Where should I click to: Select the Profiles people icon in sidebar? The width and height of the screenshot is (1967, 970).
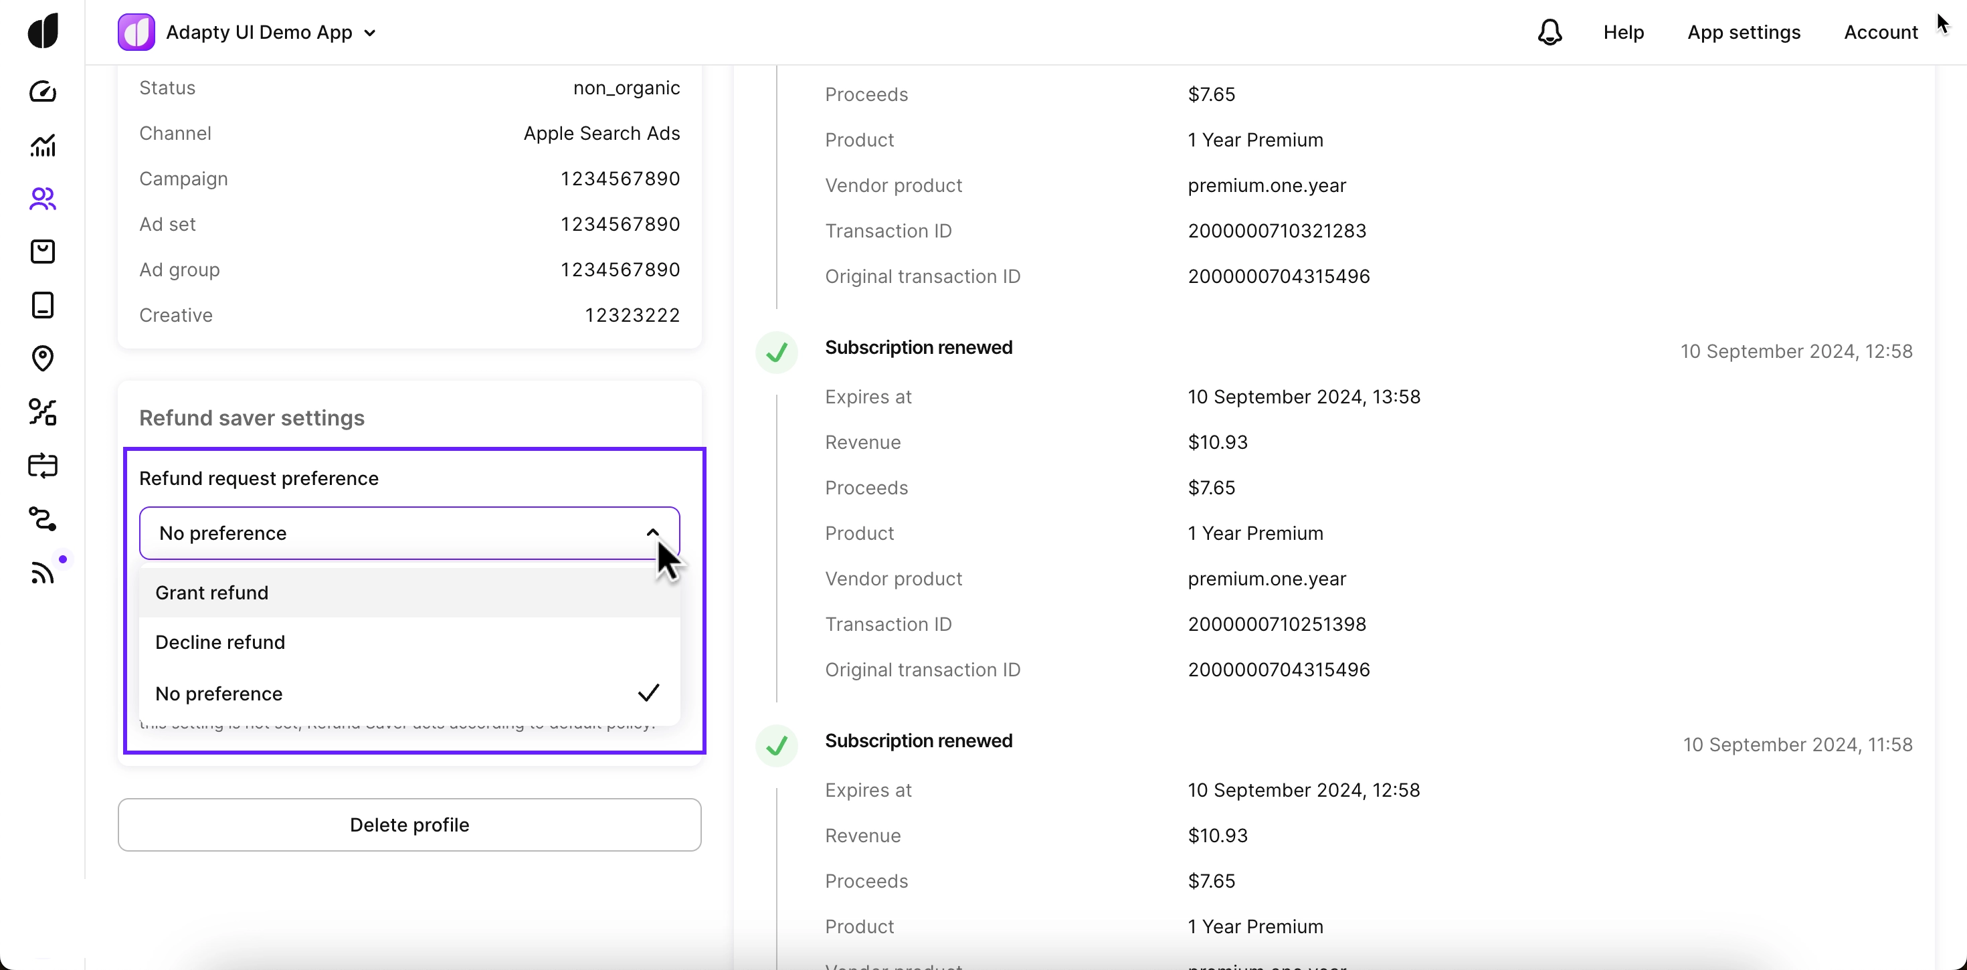coord(43,199)
